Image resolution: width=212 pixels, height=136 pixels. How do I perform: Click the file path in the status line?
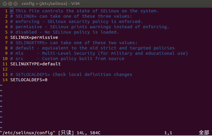click(x=28, y=133)
